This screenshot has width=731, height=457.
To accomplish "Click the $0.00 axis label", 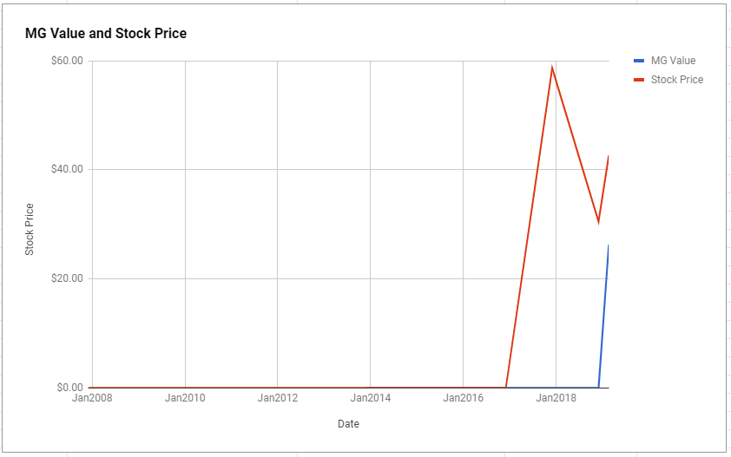I will tap(70, 388).
